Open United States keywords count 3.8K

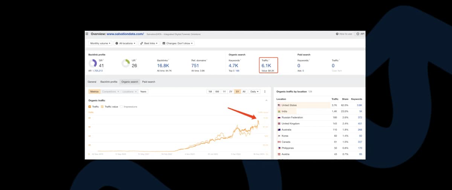pos(359,105)
